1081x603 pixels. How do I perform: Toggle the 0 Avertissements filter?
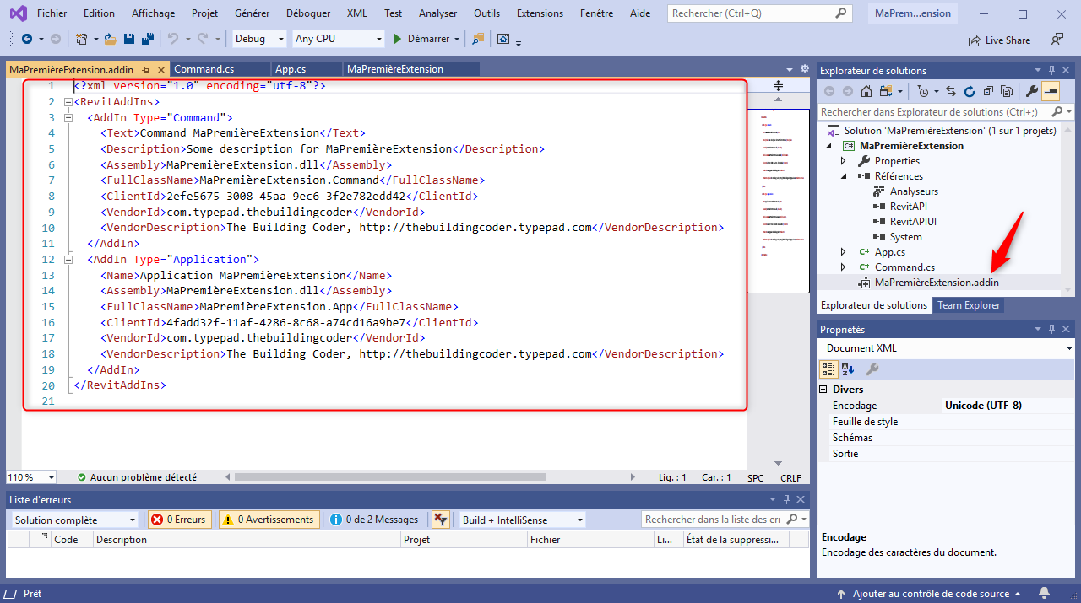tap(269, 519)
